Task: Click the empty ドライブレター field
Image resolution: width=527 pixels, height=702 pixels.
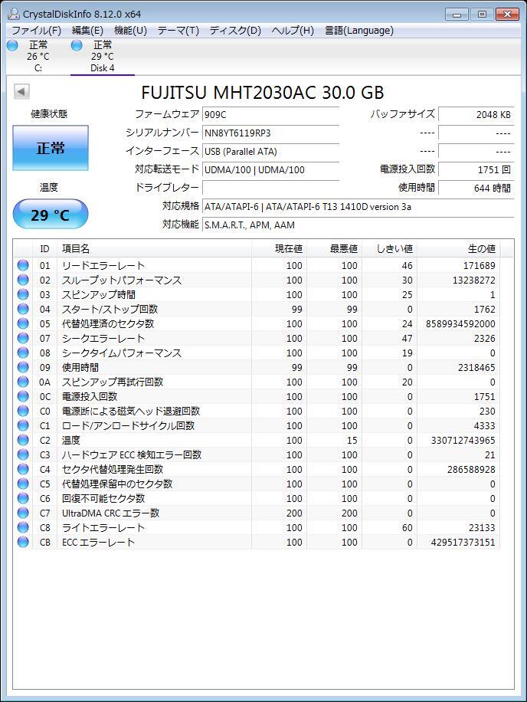Action: pos(270,188)
